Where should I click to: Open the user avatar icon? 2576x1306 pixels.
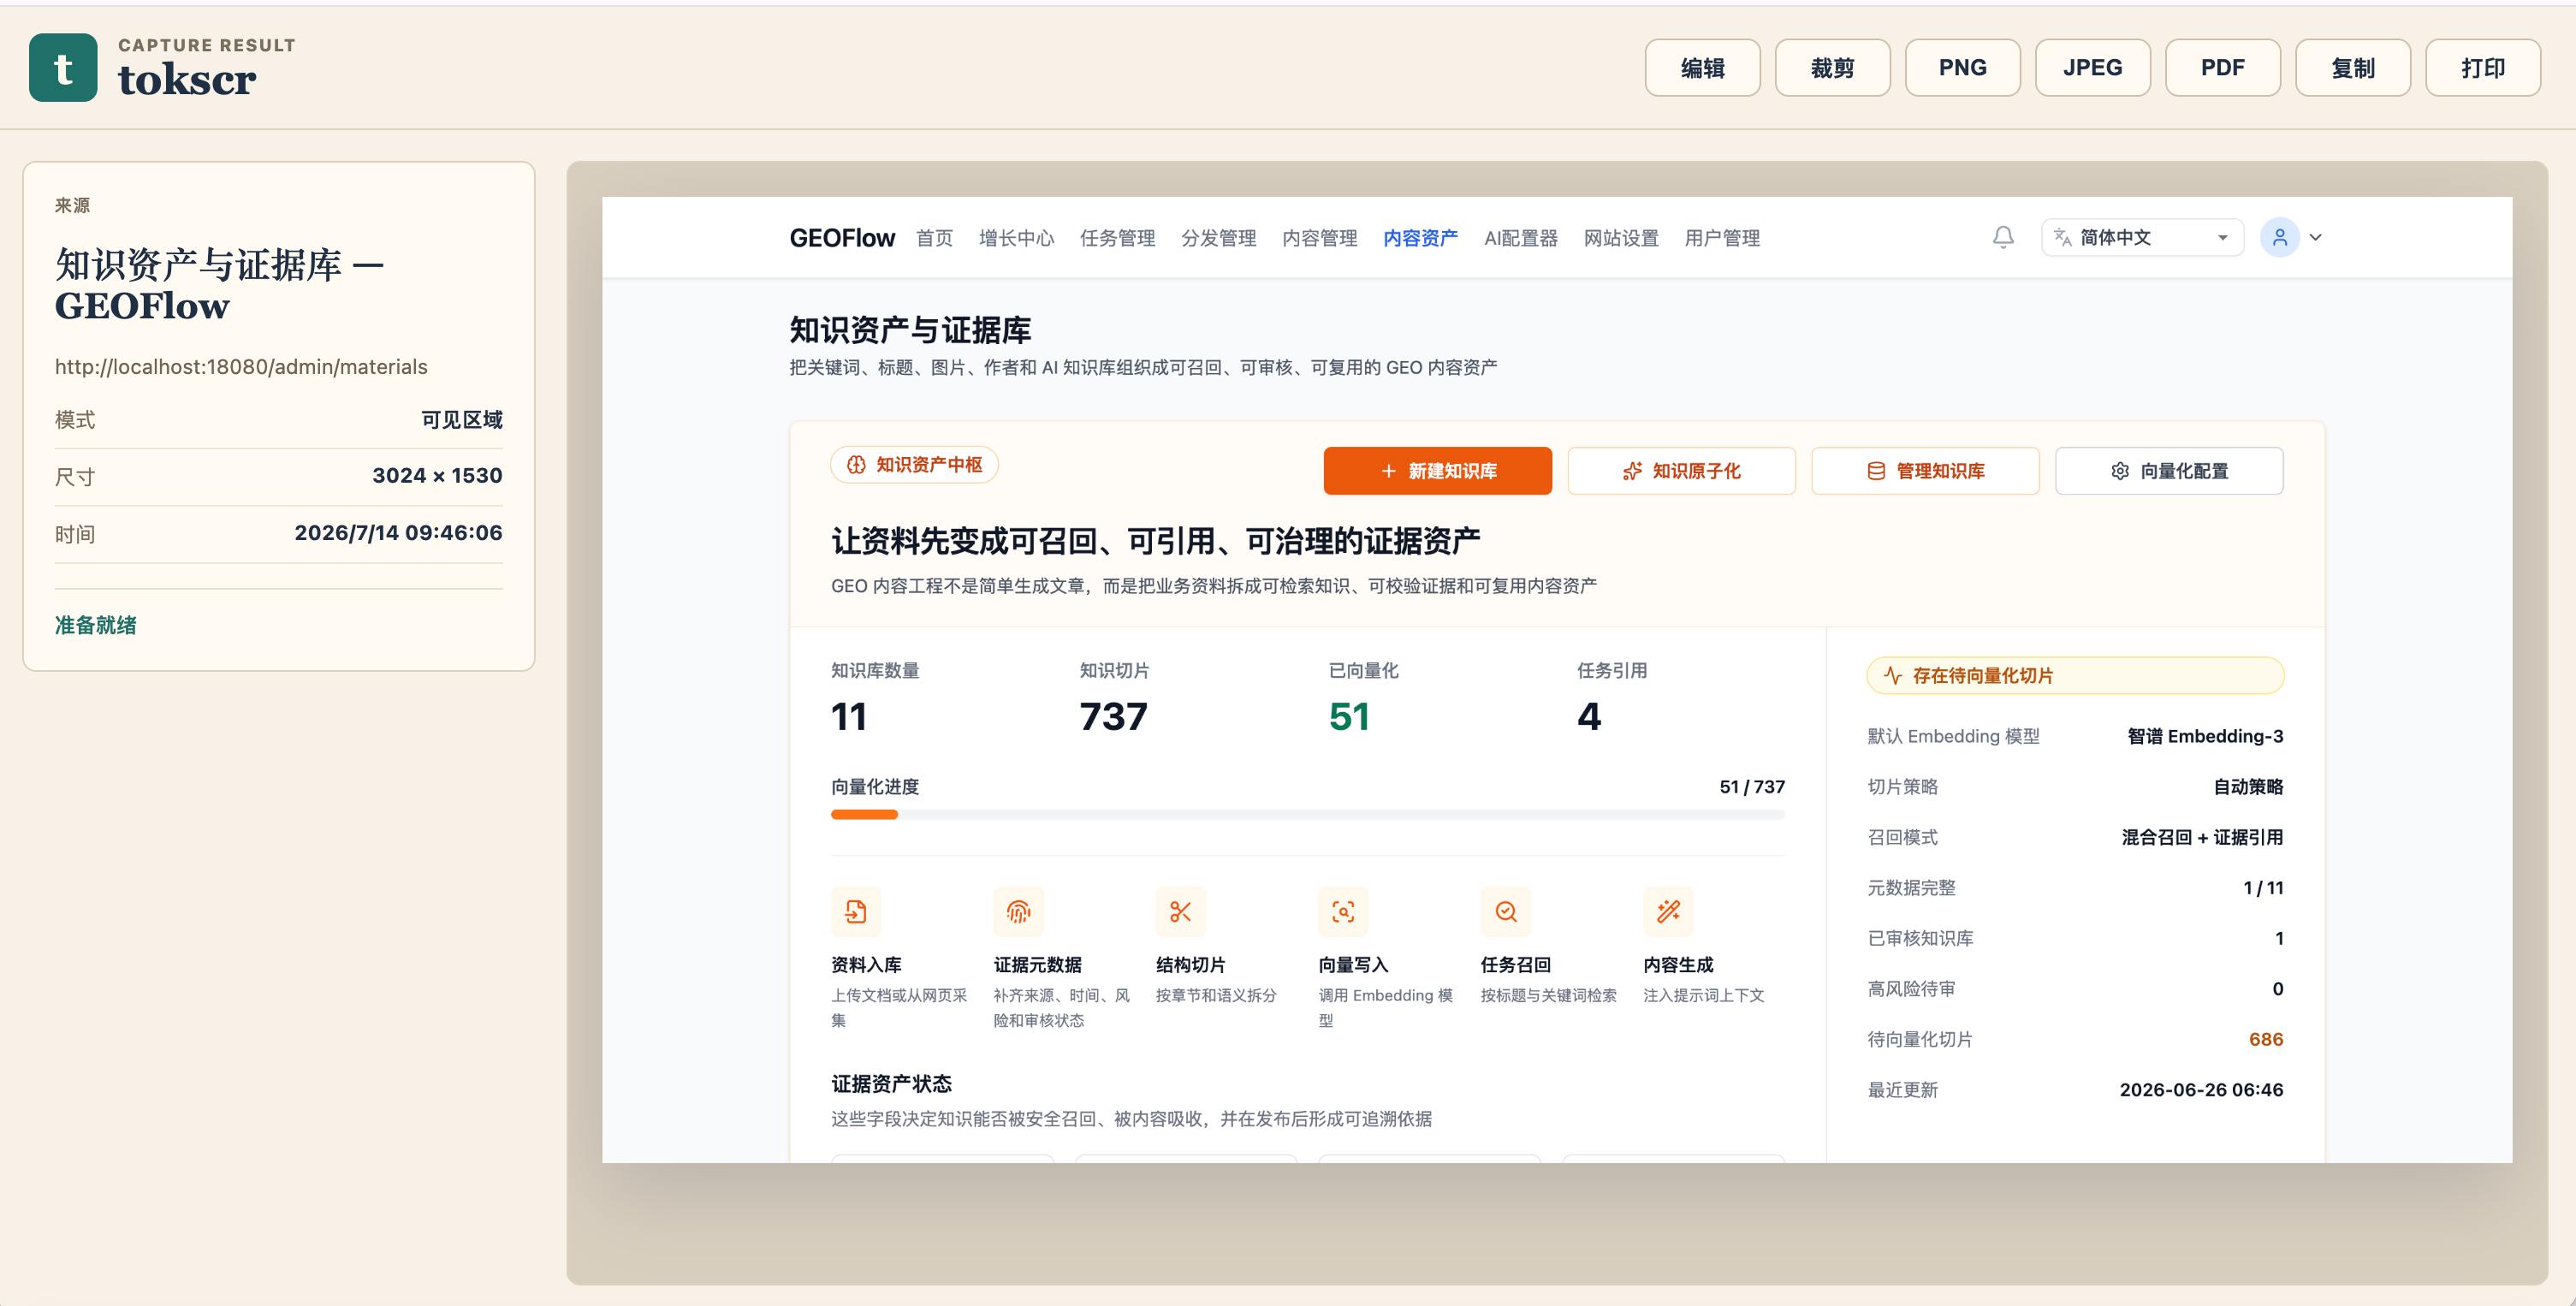pyautogui.click(x=2280, y=238)
